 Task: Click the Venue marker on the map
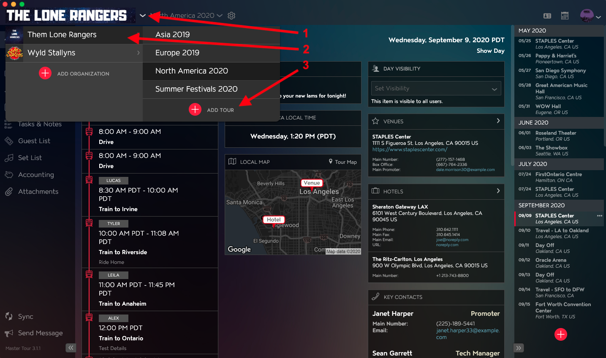(312, 183)
